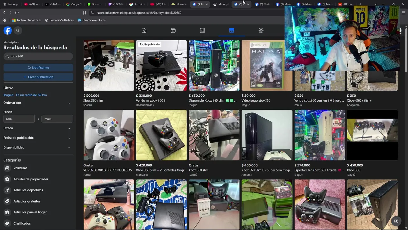Open the Gratis Xbox 360 slim Ibagué photo
408x230 pixels.
point(214,135)
